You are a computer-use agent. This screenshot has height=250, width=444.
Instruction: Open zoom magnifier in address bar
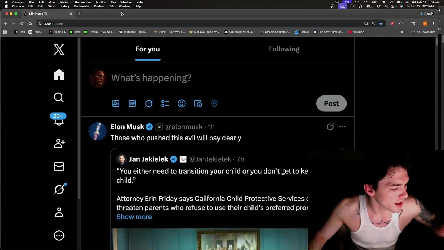[374, 24]
